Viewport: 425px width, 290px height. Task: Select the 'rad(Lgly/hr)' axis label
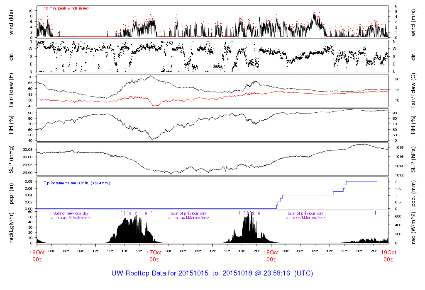(x=11, y=227)
